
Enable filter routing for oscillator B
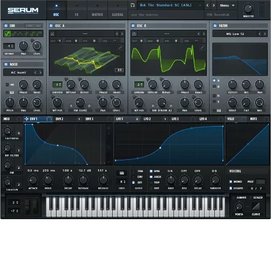point(214,86)
